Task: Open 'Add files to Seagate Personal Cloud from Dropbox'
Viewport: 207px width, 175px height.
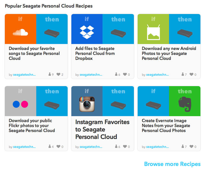Action: point(95,53)
